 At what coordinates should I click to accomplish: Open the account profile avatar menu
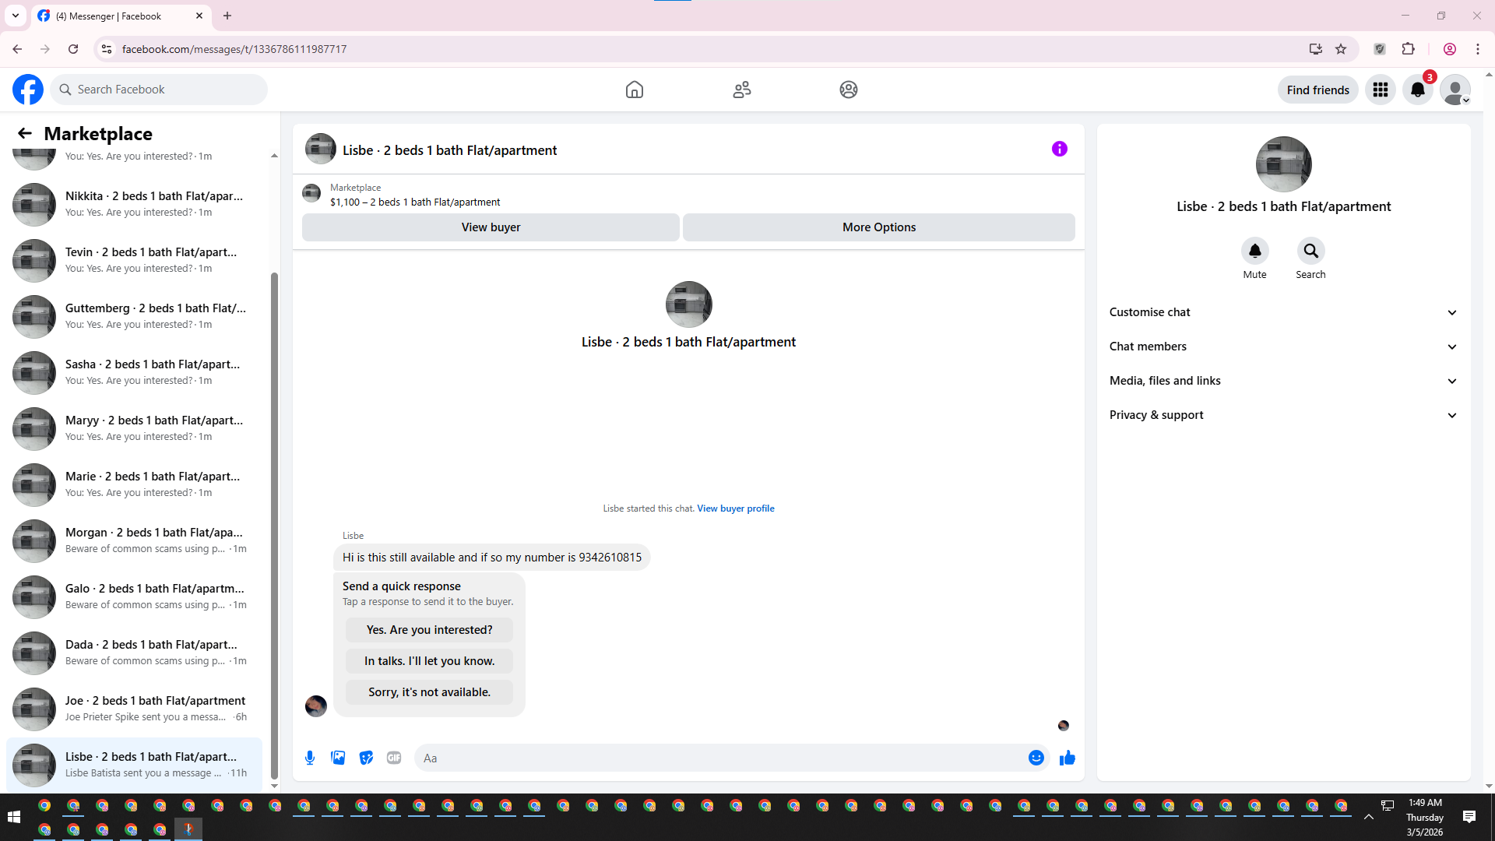[1455, 90]
